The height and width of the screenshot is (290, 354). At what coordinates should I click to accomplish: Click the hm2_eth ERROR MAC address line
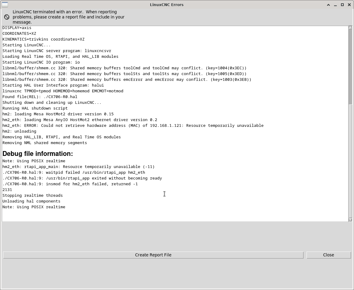click(133, 126)
